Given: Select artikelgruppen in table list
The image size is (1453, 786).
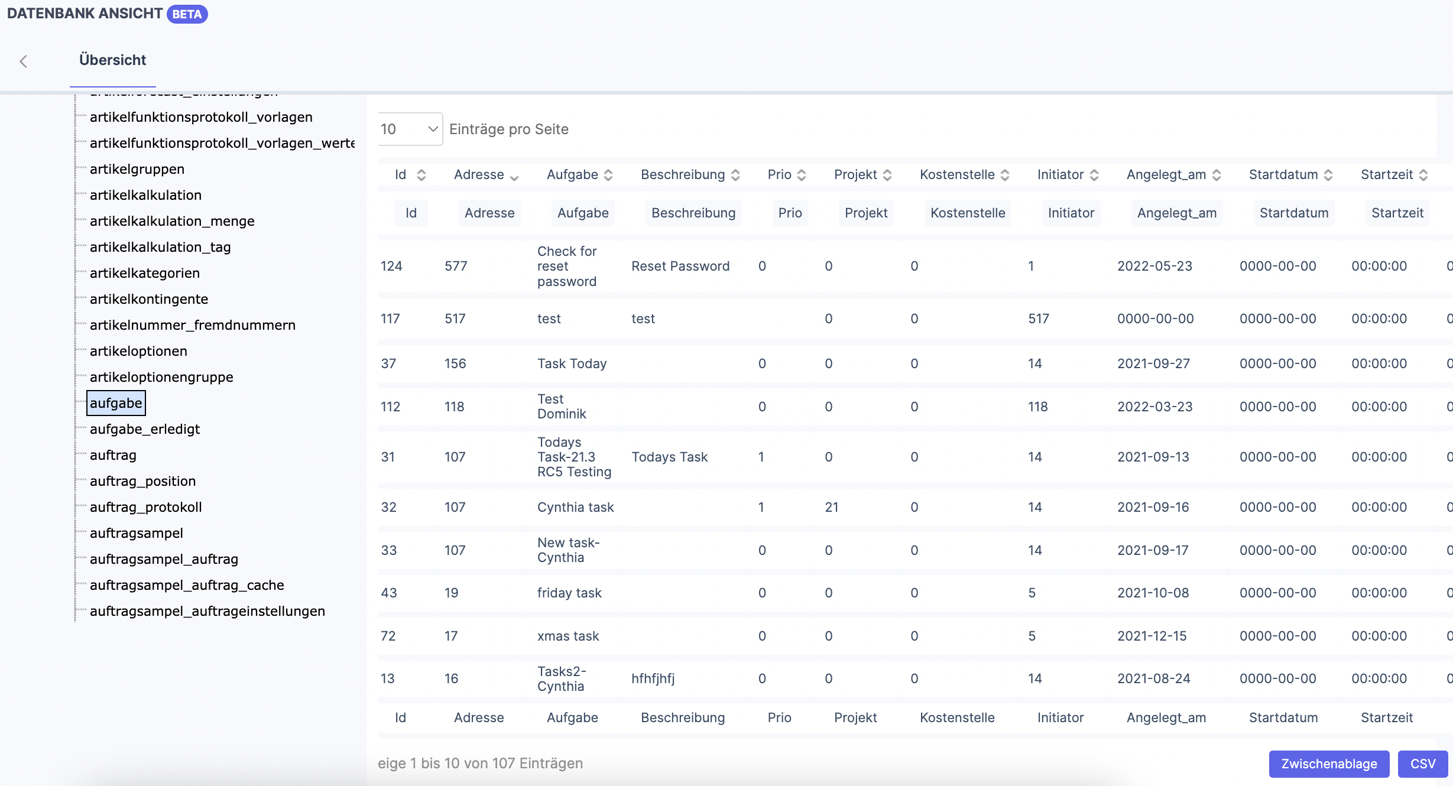Looking at the screenshot, I should tap(137, 169).
